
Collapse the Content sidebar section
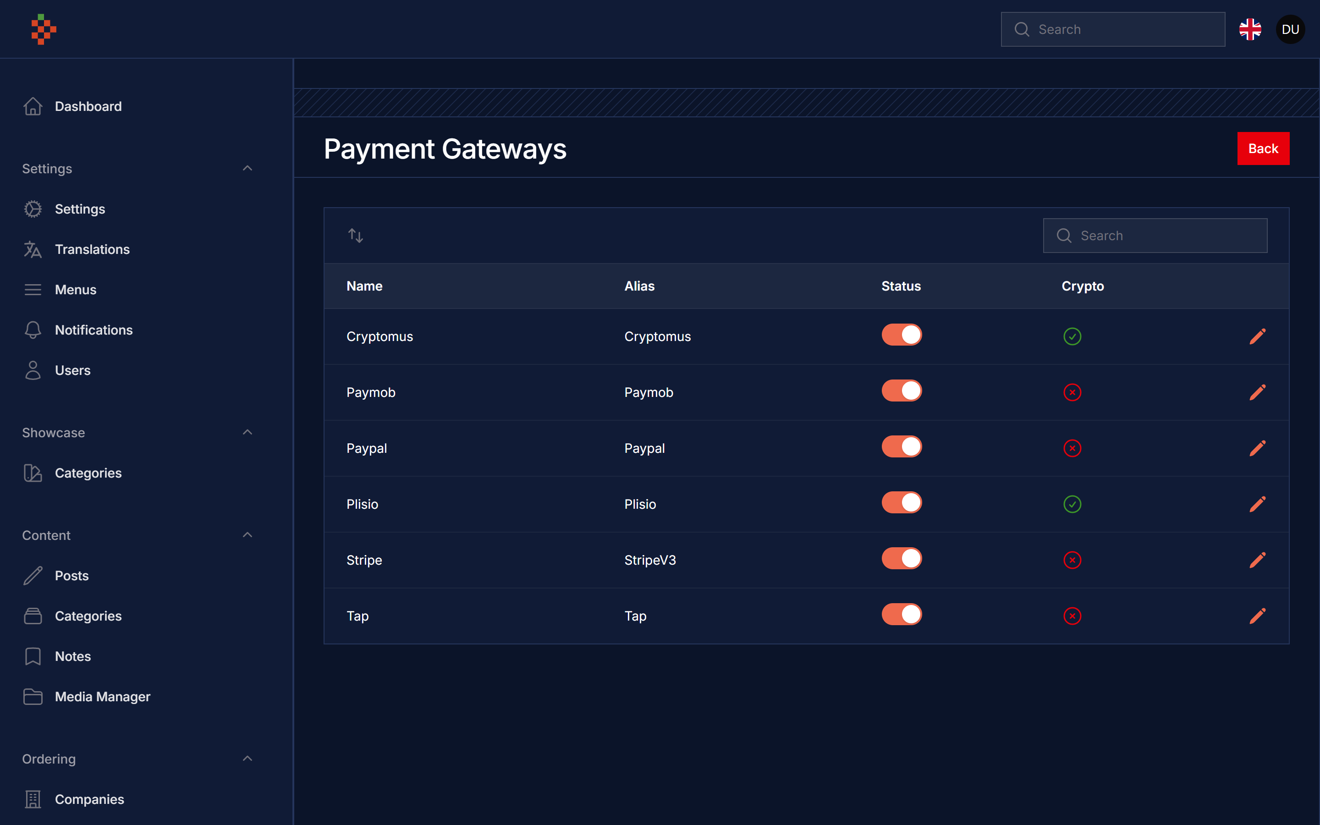tap(247, 535)
